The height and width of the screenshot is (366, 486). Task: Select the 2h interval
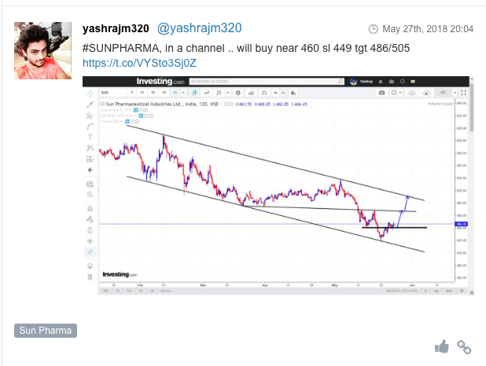click(175, 93)
